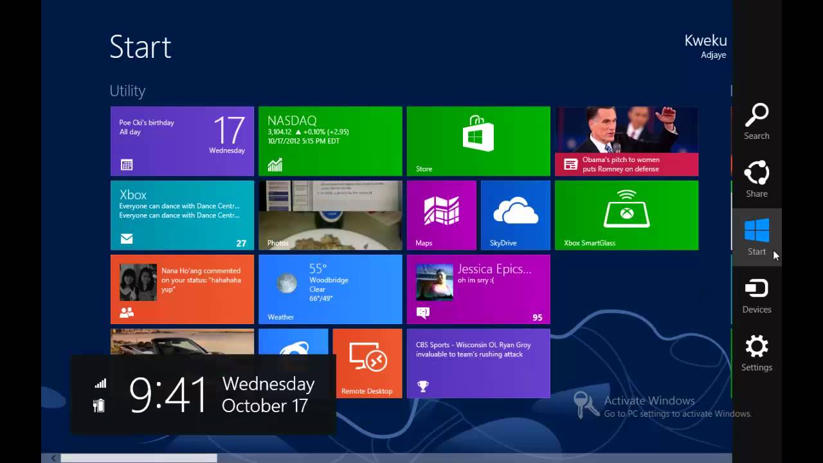Open the Photos tile
823x463 pixels.
[x=330, y=215]
